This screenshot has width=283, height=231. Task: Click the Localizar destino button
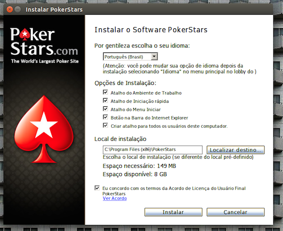(x=236, y=150)
